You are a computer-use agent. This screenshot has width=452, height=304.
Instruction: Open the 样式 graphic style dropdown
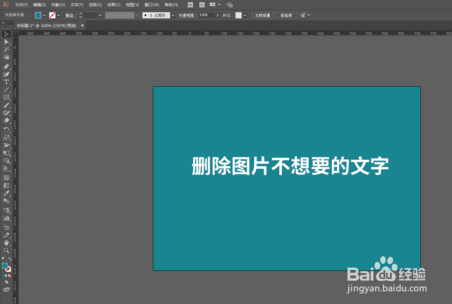tap(245, 15)
